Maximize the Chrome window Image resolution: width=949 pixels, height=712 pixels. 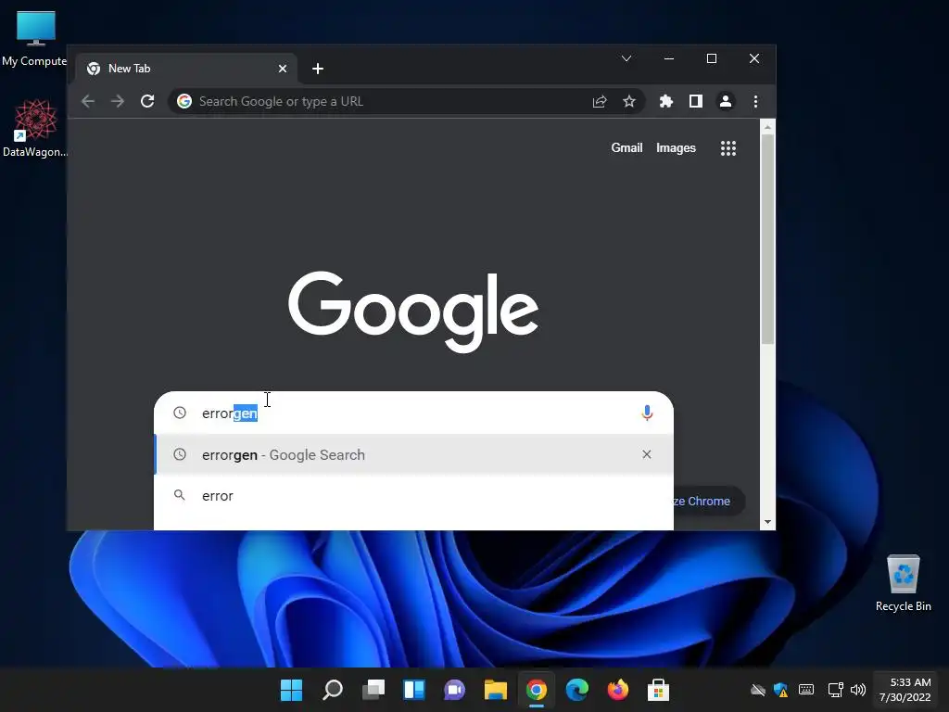[x=712, y=58]
